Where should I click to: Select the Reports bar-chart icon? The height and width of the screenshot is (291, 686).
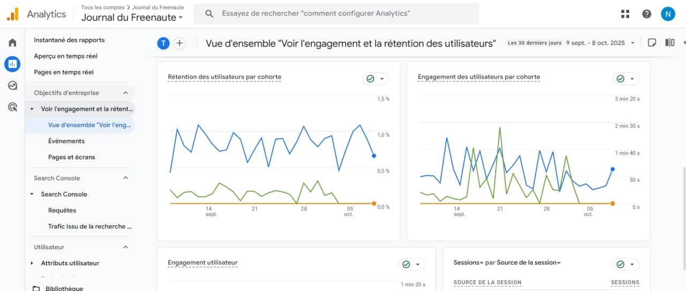point(12,64)
